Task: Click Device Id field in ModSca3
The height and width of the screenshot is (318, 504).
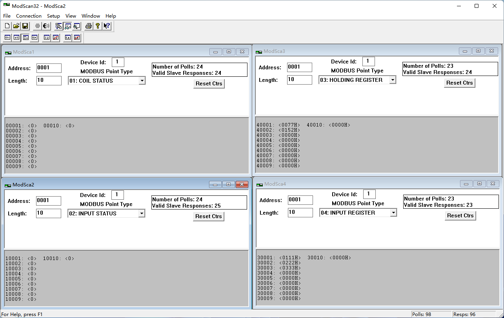Action: 369,61
